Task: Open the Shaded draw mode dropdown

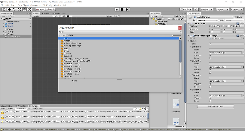Action: click(x=43, y=16)
